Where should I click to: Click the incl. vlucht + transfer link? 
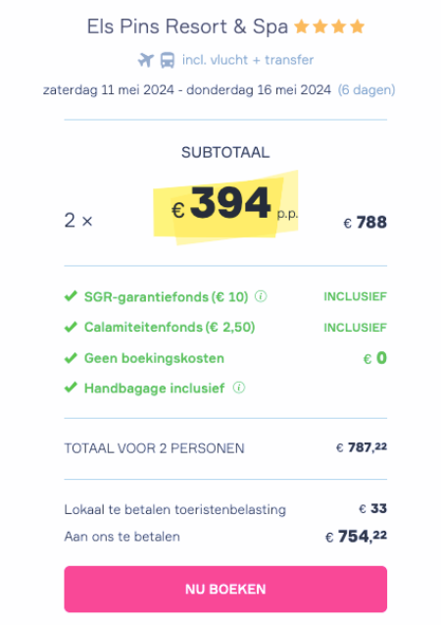pyautogui.click(x=248, y=60)
